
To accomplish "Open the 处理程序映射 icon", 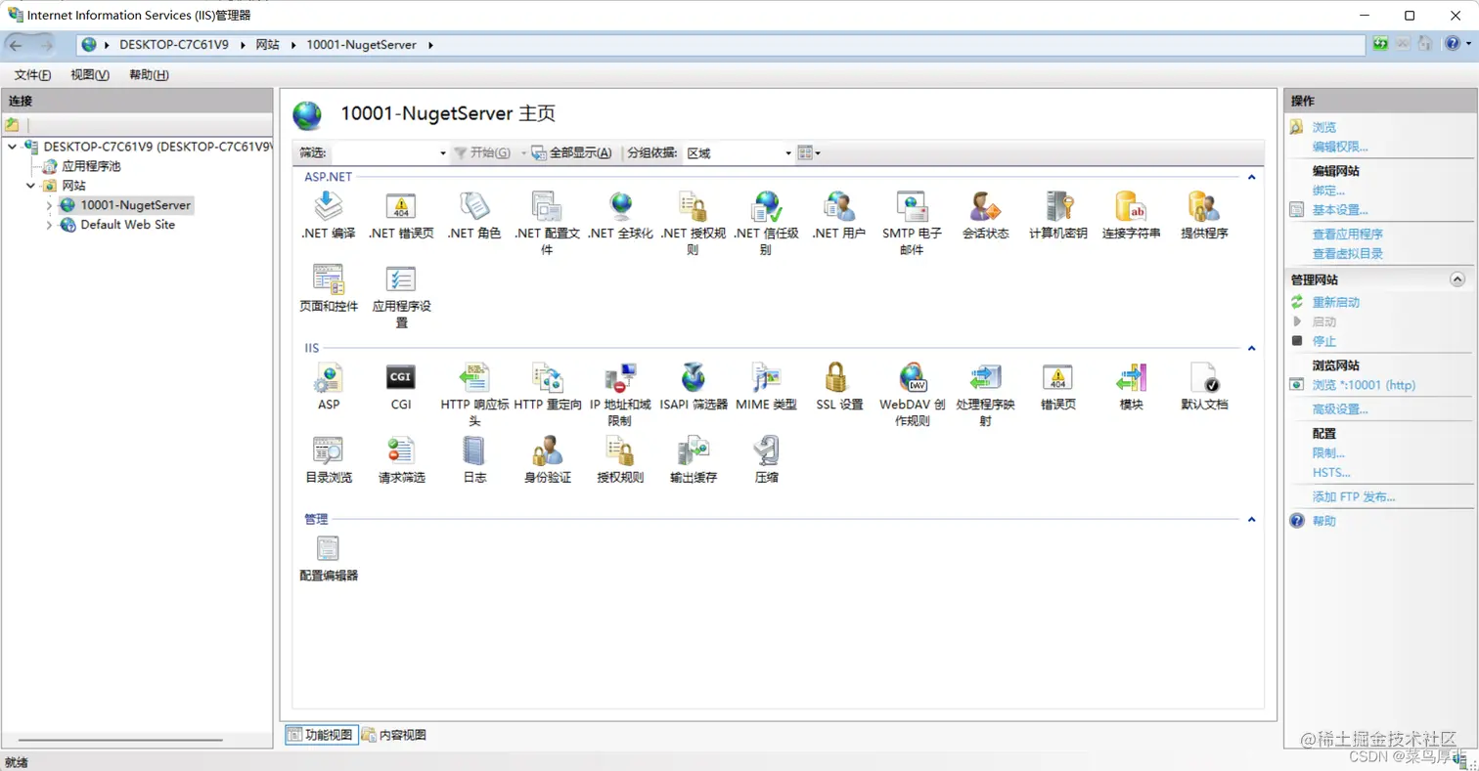I will point(985,377).
